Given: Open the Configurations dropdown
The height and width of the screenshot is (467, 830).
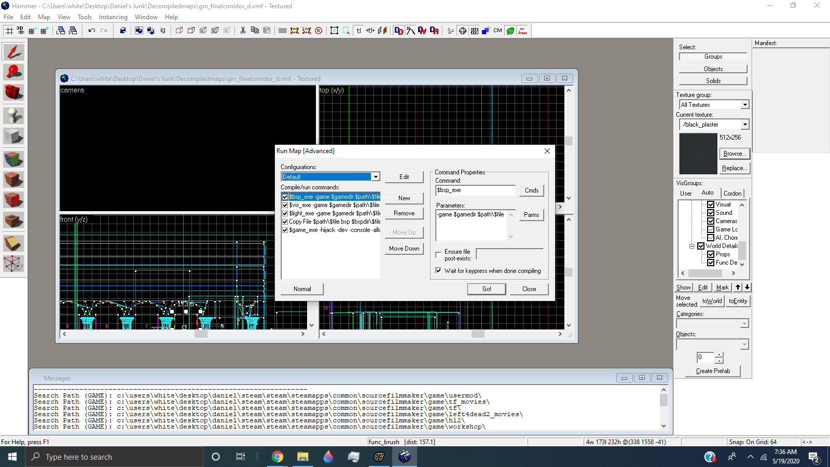Looking at the screenshot, I should 376,177.
